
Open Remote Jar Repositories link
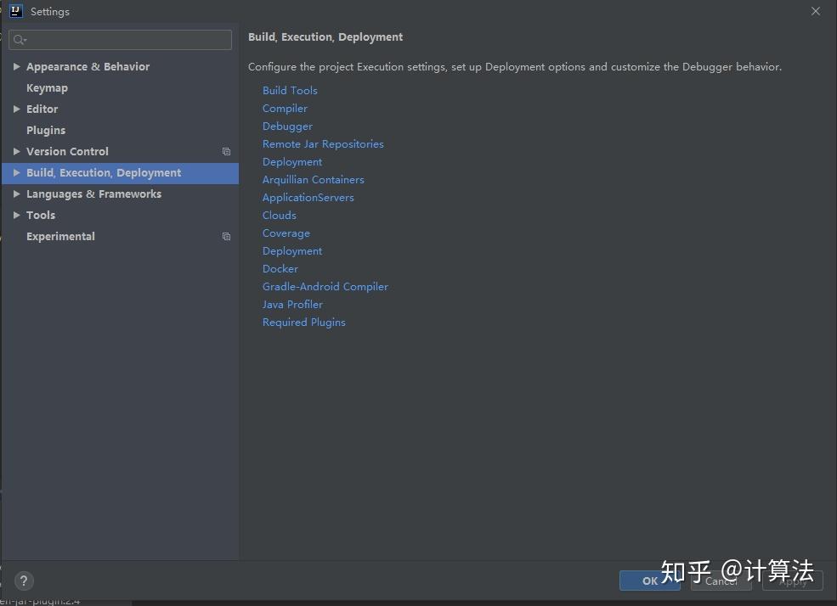coord(323,144)
